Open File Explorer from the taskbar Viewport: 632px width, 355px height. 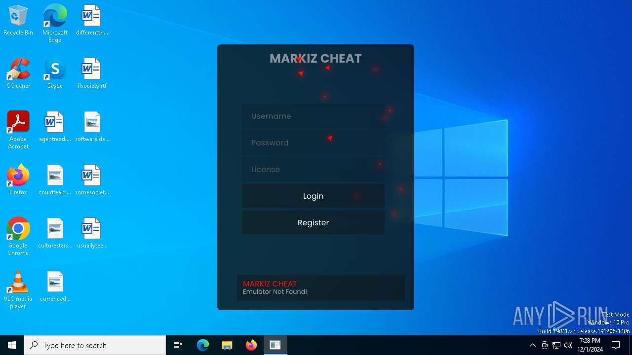227,345
